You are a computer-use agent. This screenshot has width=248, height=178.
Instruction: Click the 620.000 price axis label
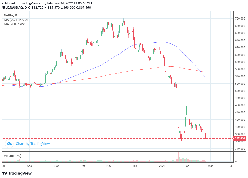click(x=240, y=47)
